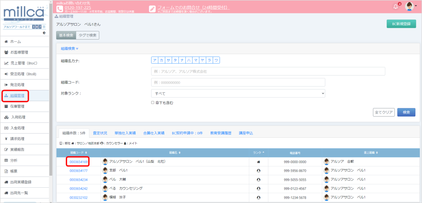
Task: Click the notification bell icon
Action: pyautogui.click(x=396, y=6)
